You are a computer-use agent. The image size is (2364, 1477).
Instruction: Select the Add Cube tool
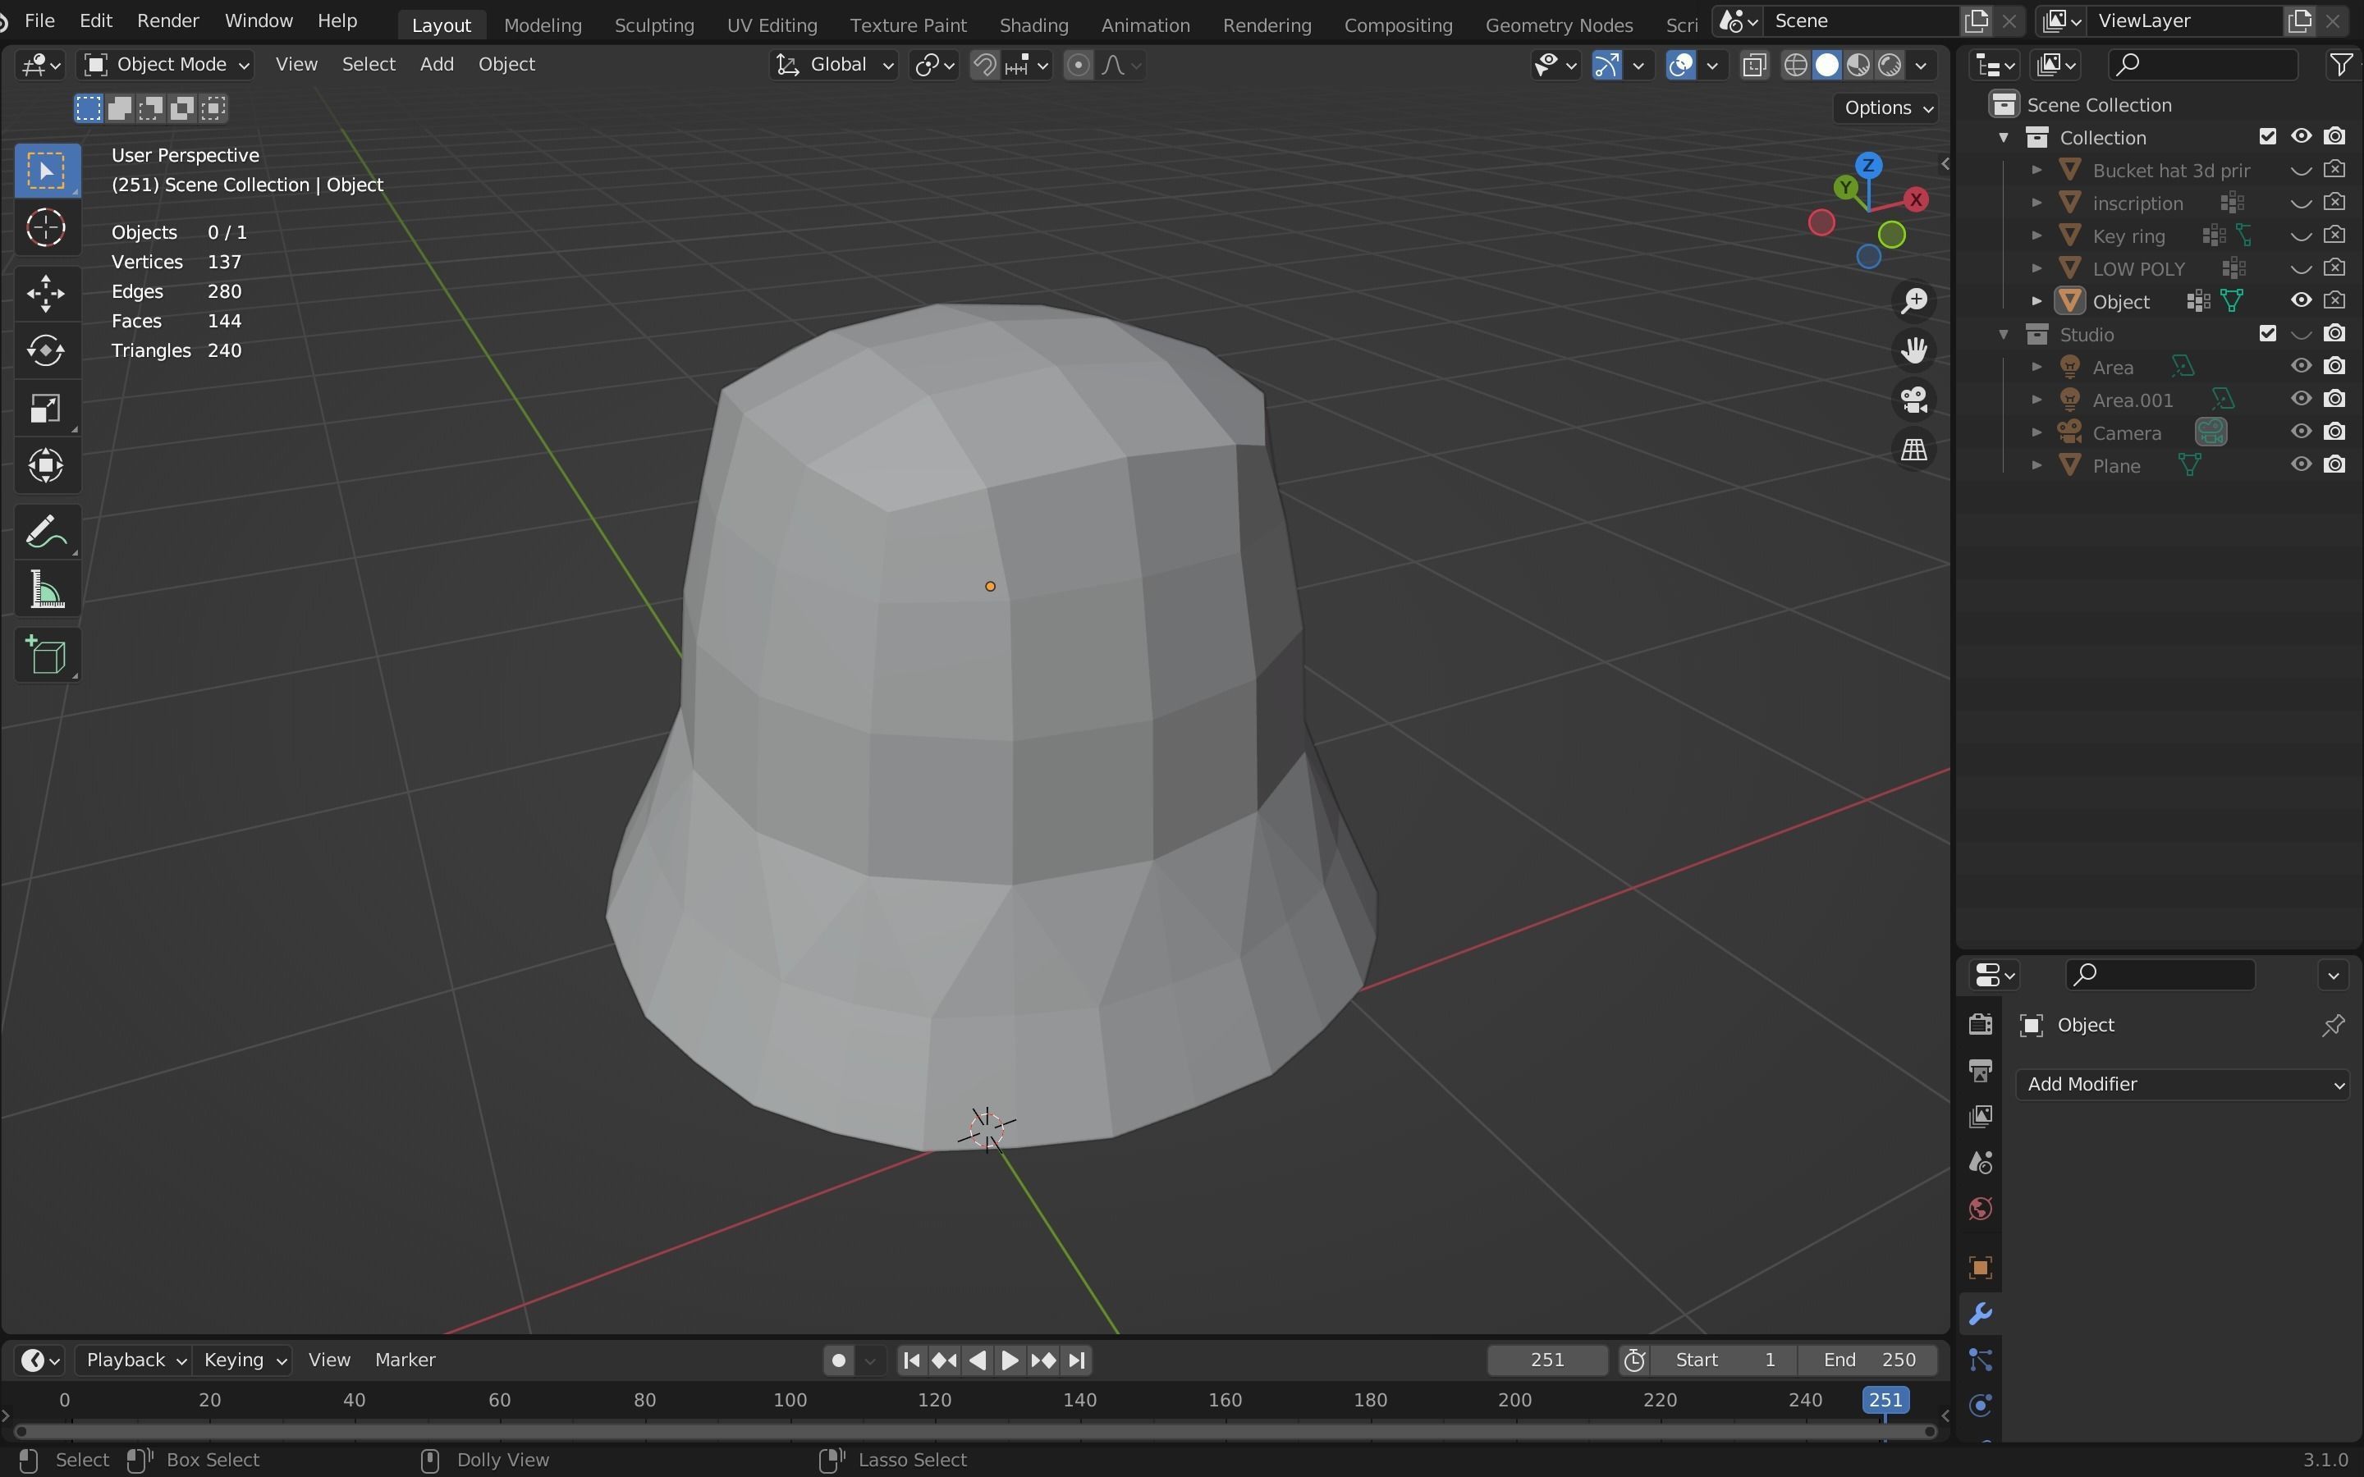click(x=46, y=656)
